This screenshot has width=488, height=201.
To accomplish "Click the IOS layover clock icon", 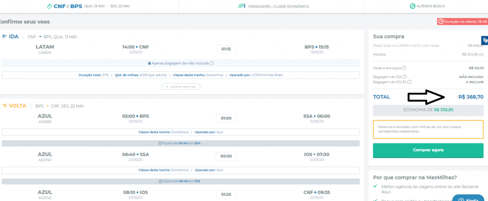I will point(160,181).
